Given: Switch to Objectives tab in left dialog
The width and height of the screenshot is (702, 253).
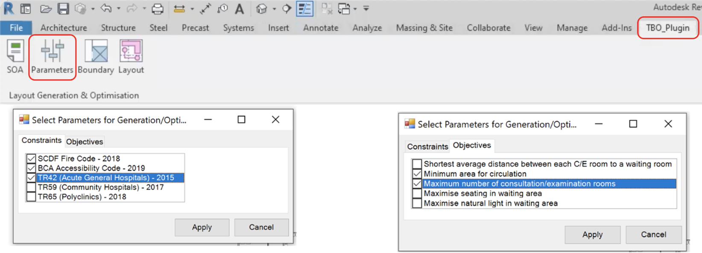Looking at the screenshot, I should point(85,141).
